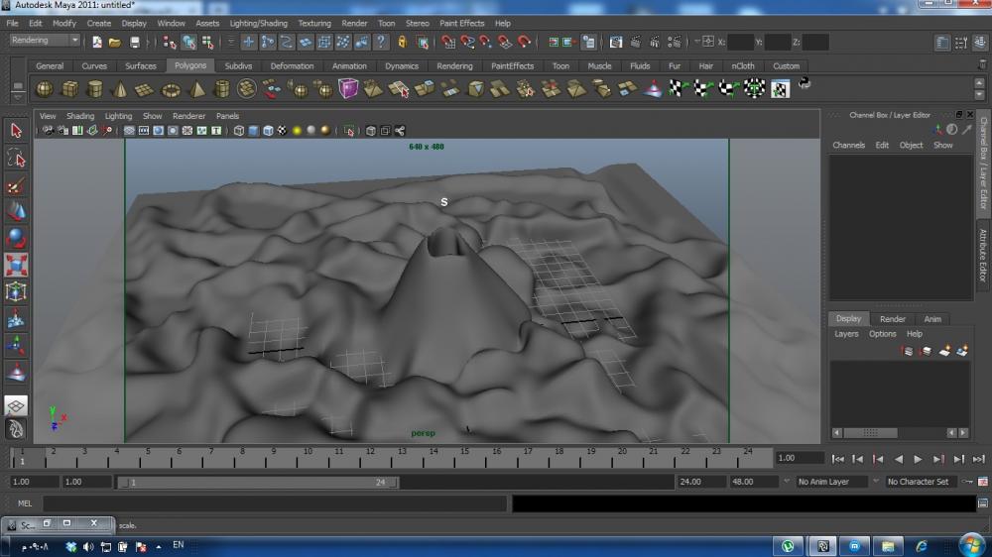Click the time range slider bar

point(258,483)
